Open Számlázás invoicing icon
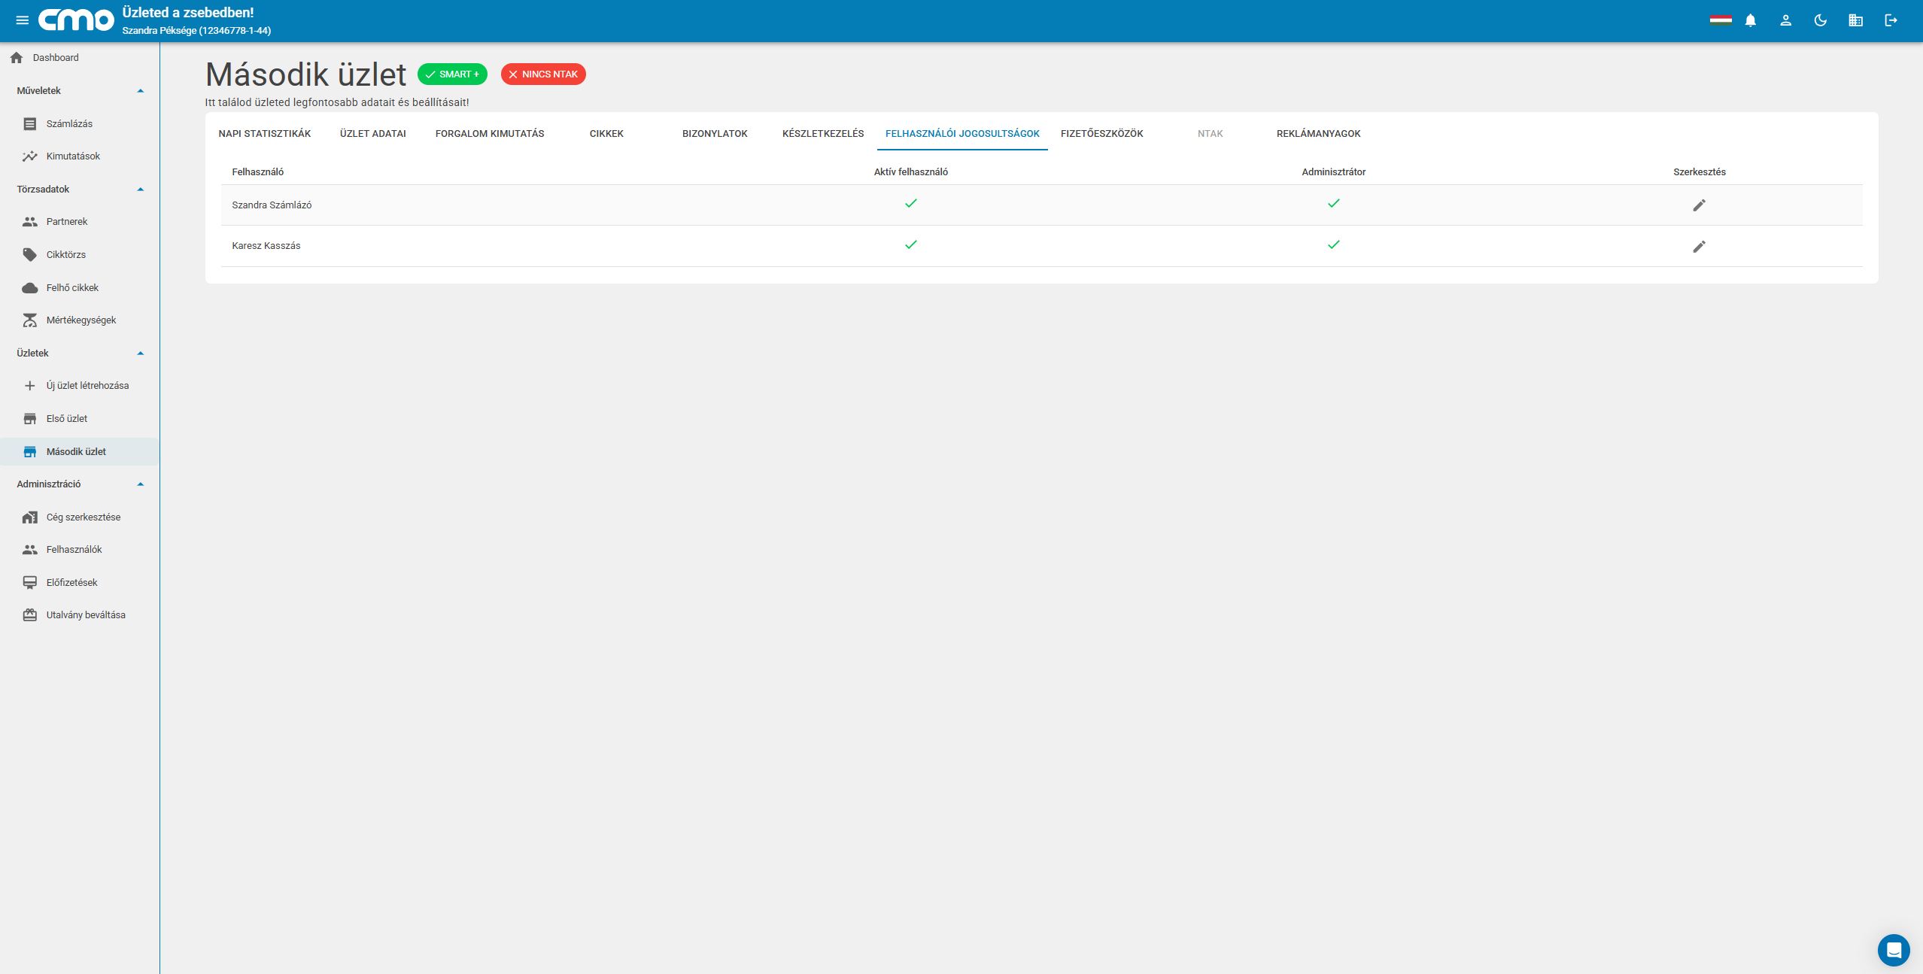The height and width of the screenshot is (974, 1923). [30, 124]
